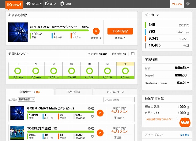Click the TOEFL対策基礎 course thumbnail
The image size is (196, 141).
coord(17,133)
